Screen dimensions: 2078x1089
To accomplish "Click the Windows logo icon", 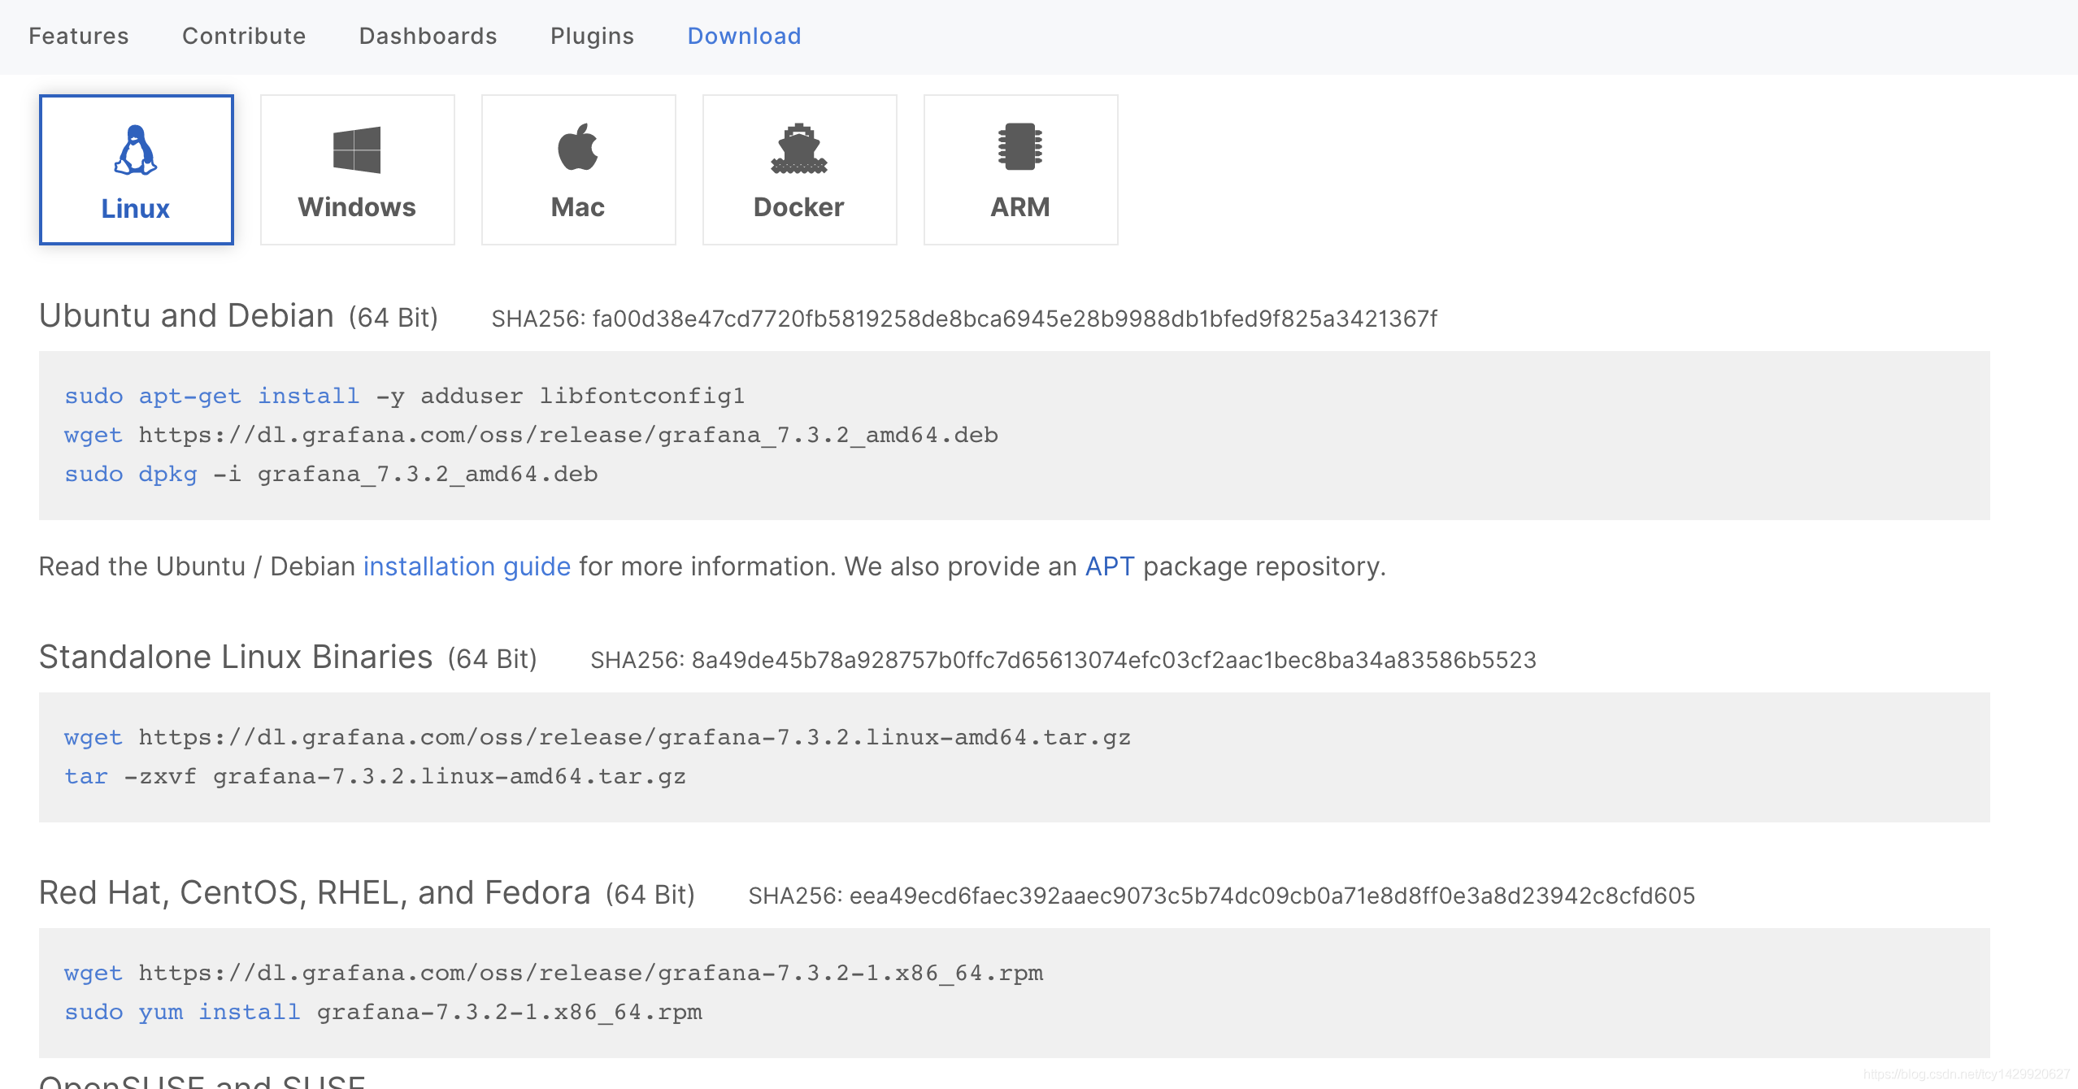I will [357, 150].
